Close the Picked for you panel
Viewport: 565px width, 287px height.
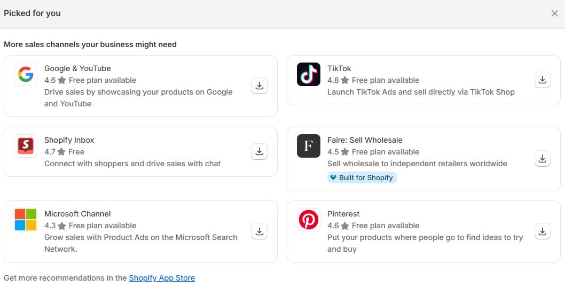pos(554,13)
